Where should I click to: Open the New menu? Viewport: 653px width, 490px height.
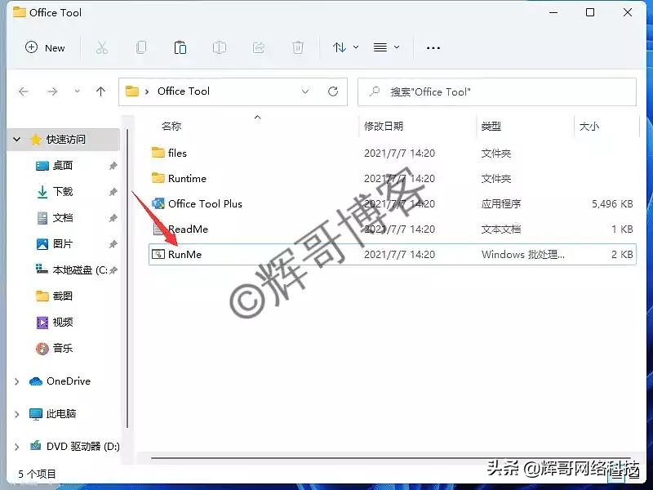click(x=45, y=48)
